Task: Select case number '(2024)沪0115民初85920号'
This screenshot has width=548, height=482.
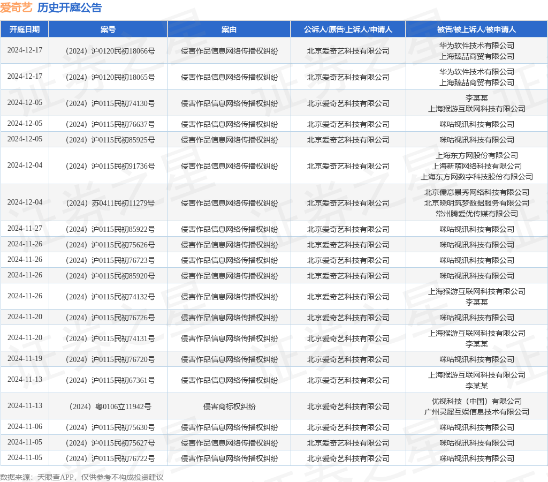Action: click(x=110, y=276)
